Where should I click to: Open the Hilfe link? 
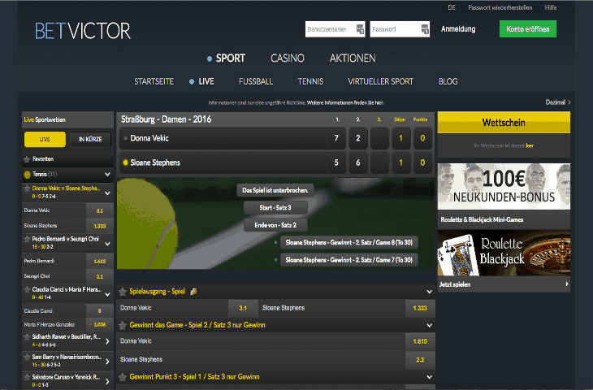point(550,7)
